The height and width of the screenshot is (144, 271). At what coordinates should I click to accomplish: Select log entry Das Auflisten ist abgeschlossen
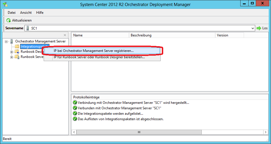(x=121, y=119)
